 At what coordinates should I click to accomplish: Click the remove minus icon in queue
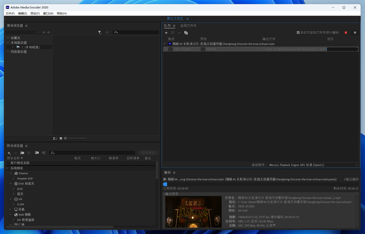179,33
